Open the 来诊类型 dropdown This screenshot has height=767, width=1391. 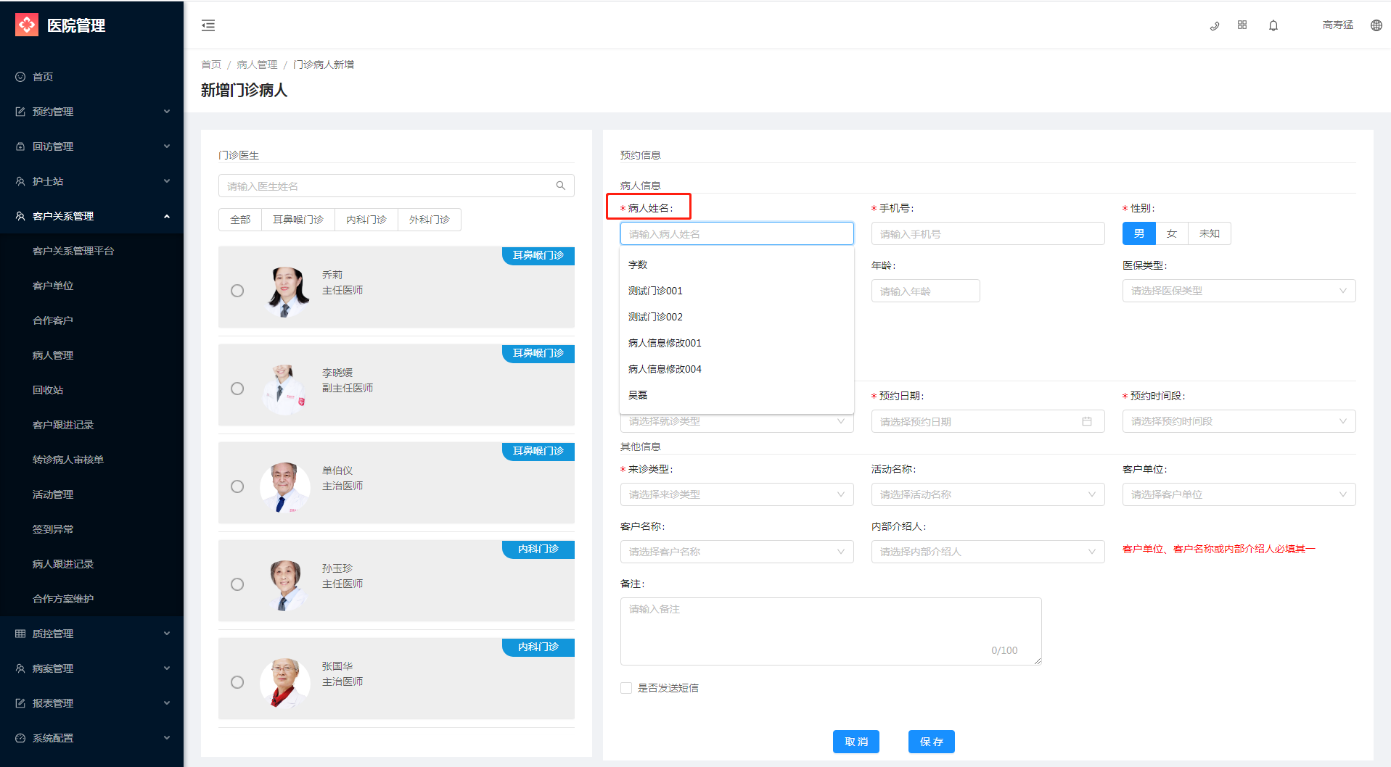(x=737, y=494)
